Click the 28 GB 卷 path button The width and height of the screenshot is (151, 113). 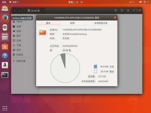point(34,11)
